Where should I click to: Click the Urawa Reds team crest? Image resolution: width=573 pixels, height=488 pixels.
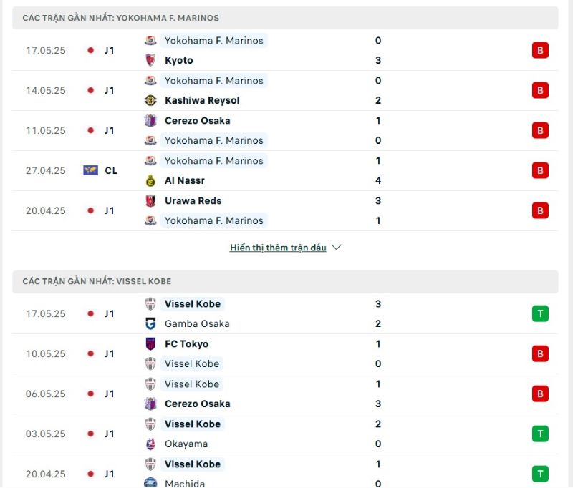point(150,200)
